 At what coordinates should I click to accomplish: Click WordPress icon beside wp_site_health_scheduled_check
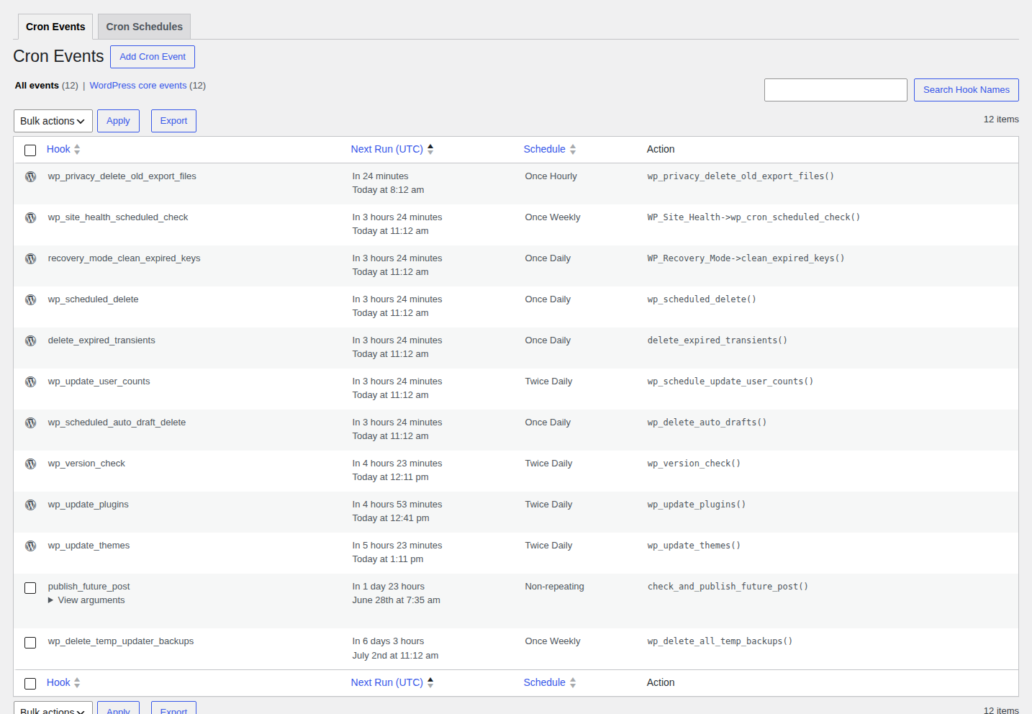[30, 217]
